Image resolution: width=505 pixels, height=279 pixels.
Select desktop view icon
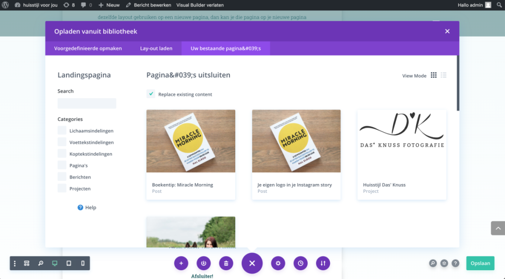point(55,263)
